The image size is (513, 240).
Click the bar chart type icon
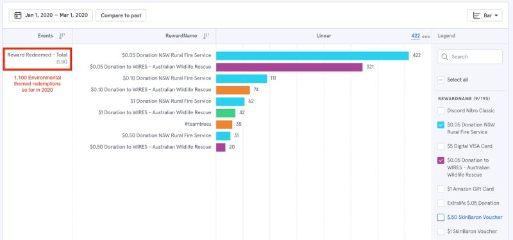point(476,15)
